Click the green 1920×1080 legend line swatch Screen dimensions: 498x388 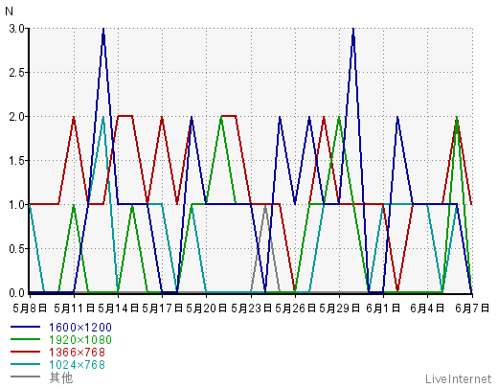(26, 339)
